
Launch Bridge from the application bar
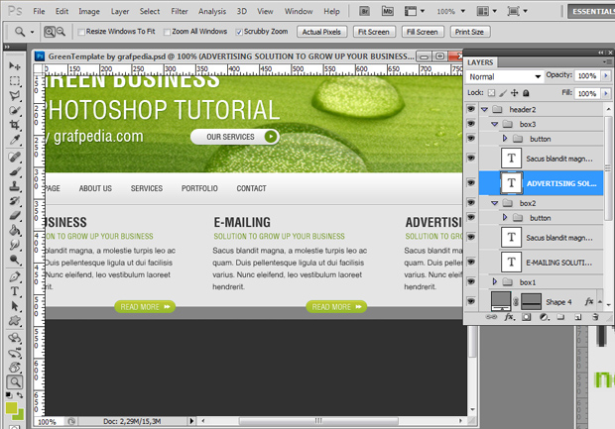(364, 11)
